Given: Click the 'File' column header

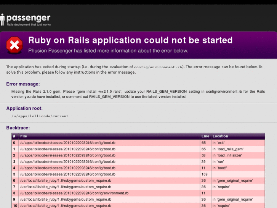Looking at the screenshot, I should point(24,136).
